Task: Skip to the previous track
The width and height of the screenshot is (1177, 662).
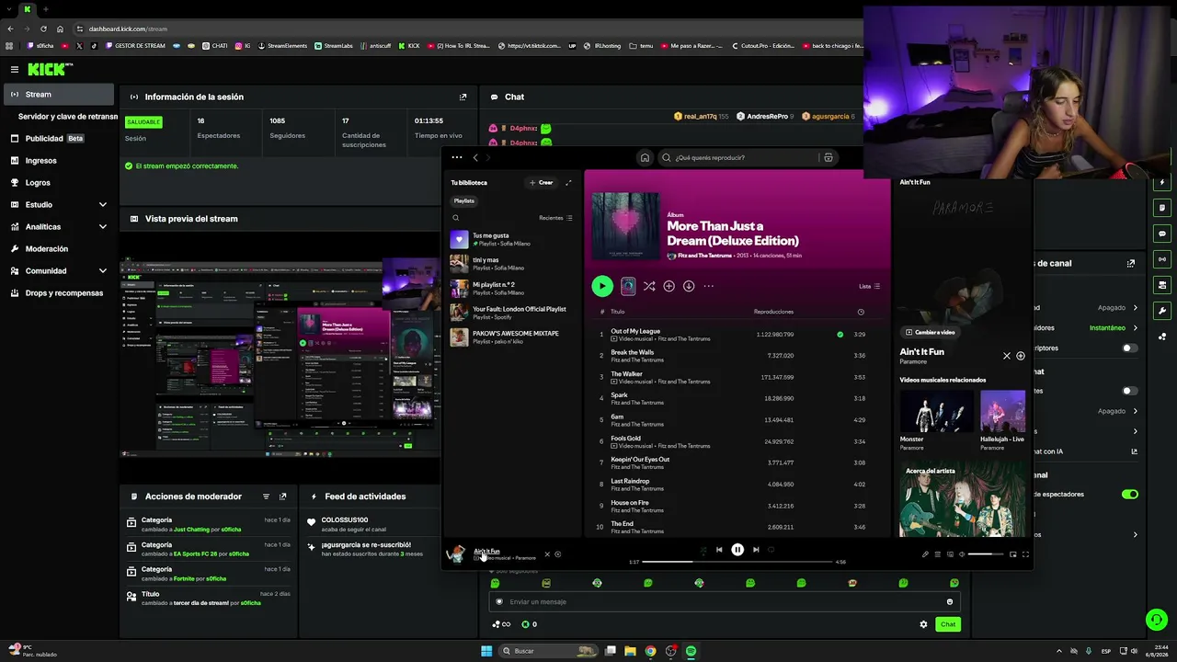Action: pyautogui.click(x=719, y=550)
